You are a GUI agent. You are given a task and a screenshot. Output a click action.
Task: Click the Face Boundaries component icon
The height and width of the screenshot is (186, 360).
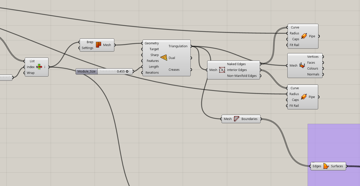coord(237,119)
